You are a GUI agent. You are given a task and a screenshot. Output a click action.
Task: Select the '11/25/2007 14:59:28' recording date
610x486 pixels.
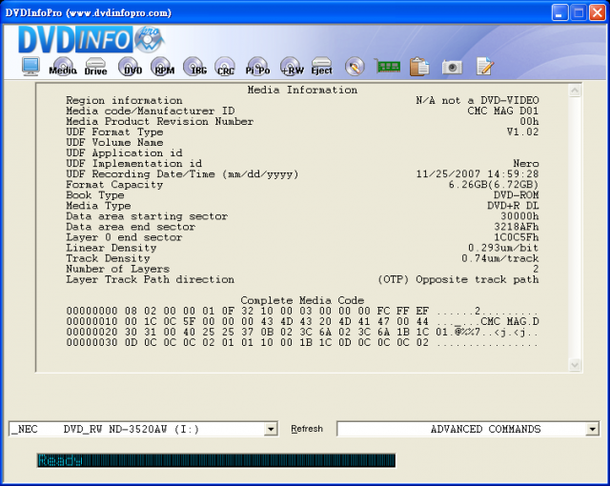point(478,174)
